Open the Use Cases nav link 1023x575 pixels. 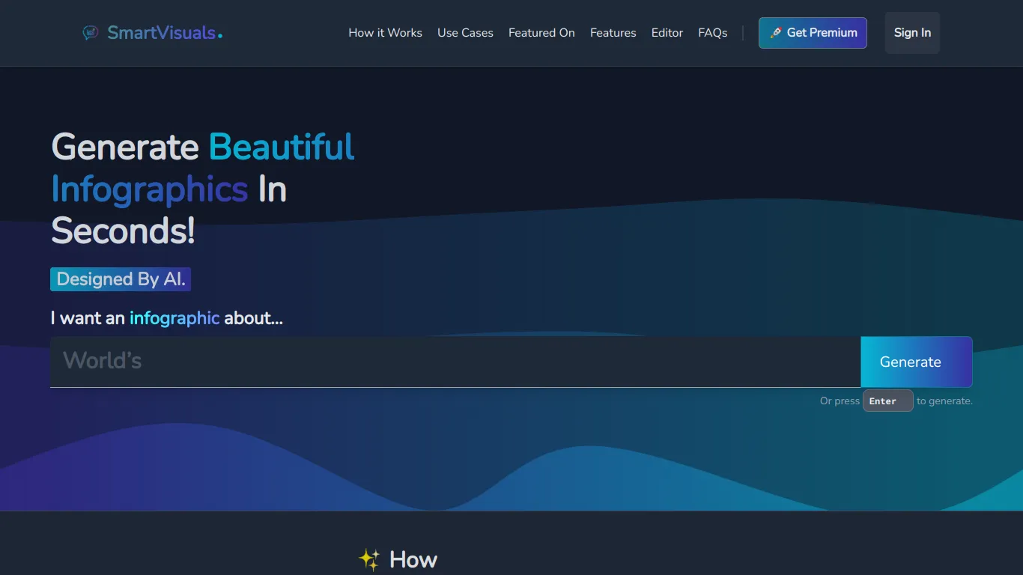pyautogui.click(x=465, y=33)
